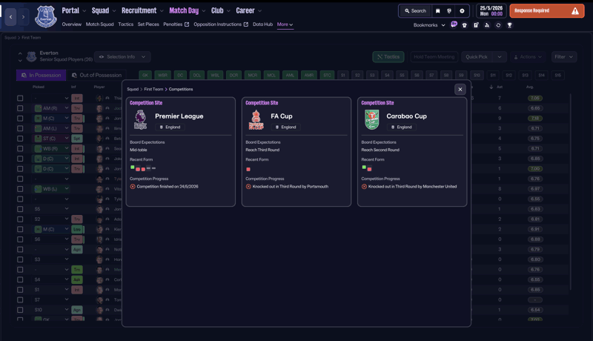593x341 pixels.
Task: Click the circular refresh icon in bookmarks row
Action: tap(498, 25)
